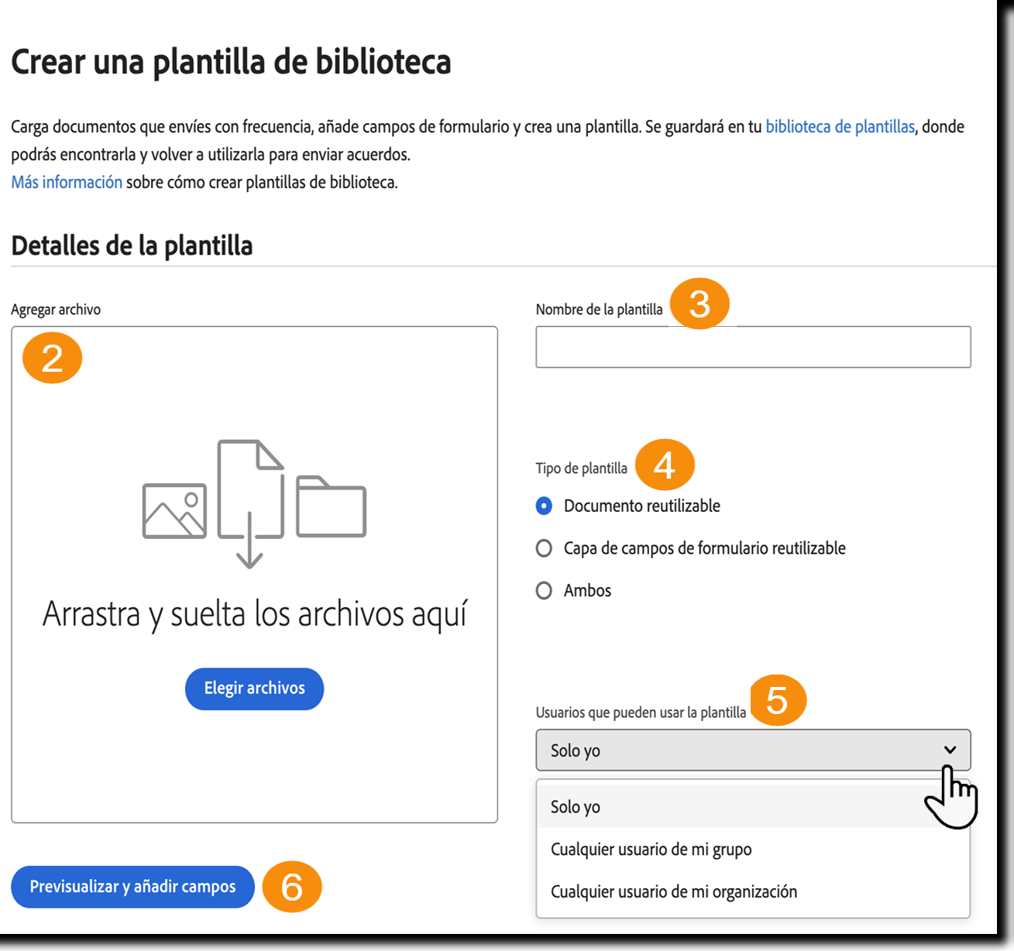Click the orange step marker labeled 4
This screenshot has width=1014, height=951.
(665, 465)
